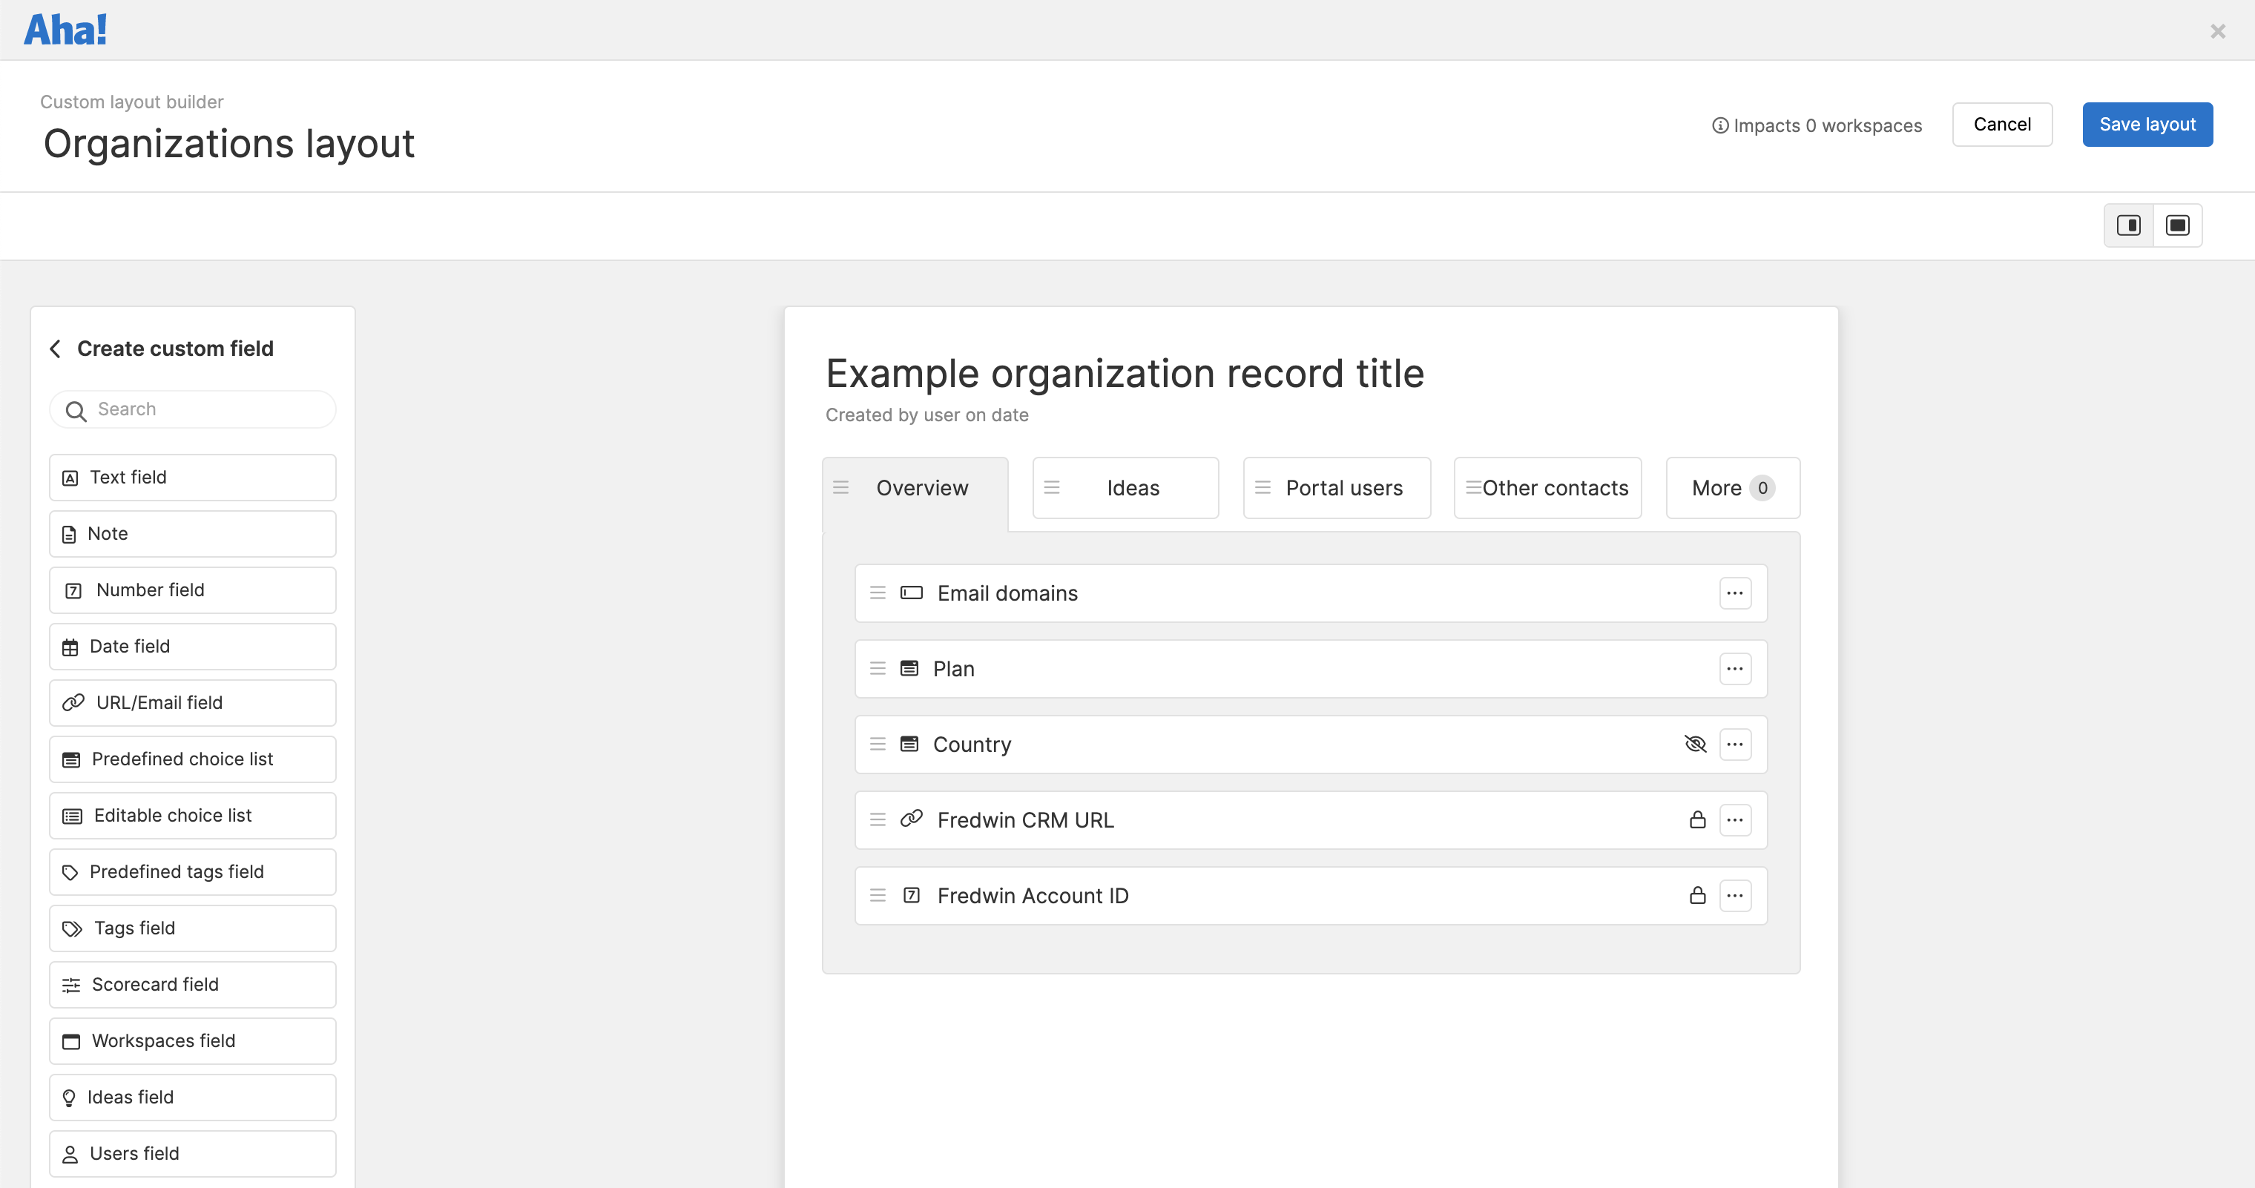Click the custom field search box
The image size is (2255, 1188).
(x=191, y=409)
